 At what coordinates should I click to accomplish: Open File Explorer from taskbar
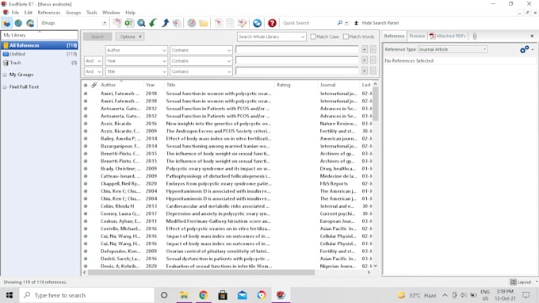184,295
